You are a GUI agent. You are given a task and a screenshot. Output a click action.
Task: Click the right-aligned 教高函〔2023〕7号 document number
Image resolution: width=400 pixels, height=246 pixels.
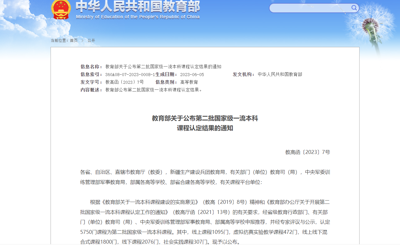[x=308, y=152]
